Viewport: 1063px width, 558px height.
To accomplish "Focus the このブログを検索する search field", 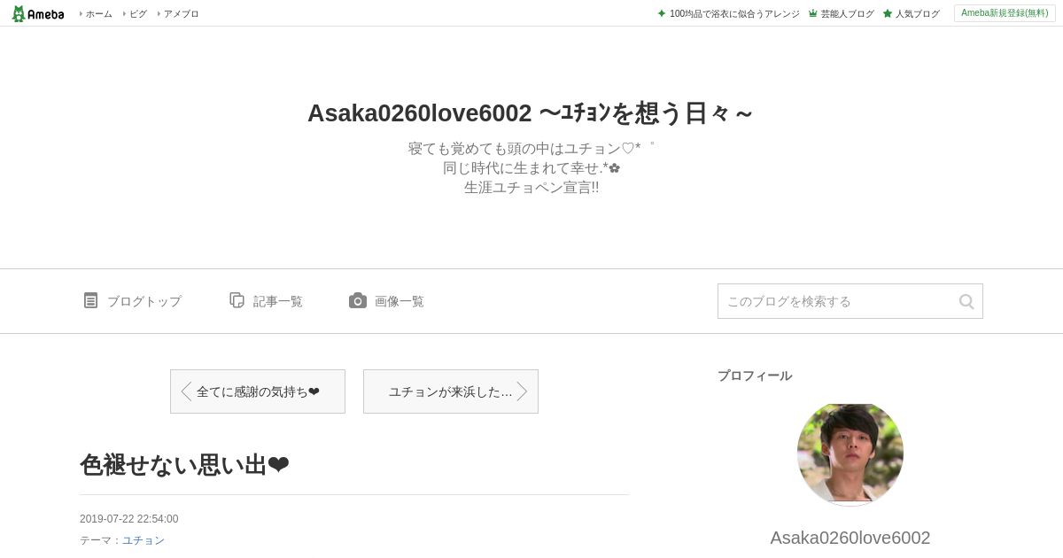I will coord(837,301).
